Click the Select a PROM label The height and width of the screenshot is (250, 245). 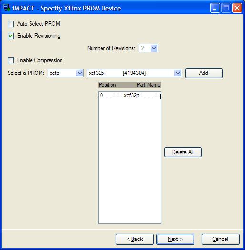(x=26, y=73)
